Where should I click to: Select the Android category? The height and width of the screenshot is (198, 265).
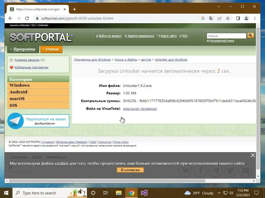(38, 92)
